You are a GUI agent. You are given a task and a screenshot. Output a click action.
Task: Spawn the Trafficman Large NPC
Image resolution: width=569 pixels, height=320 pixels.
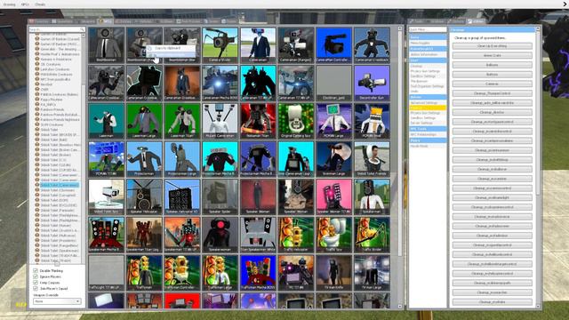220,273
